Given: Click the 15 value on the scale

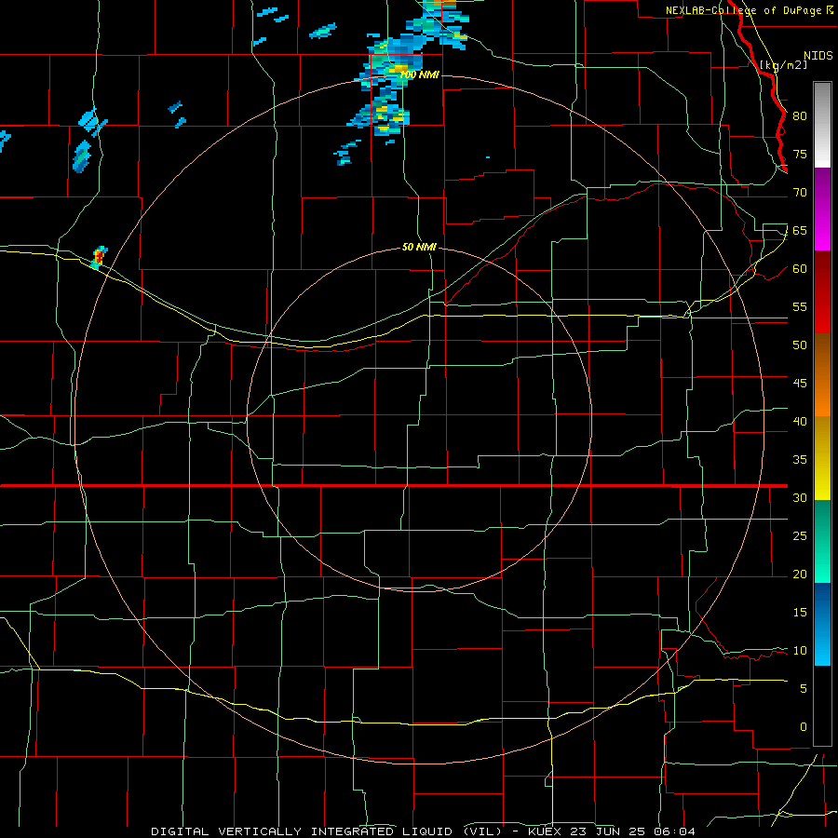Looking at the screenshot, I should click(x=800, y=612).
